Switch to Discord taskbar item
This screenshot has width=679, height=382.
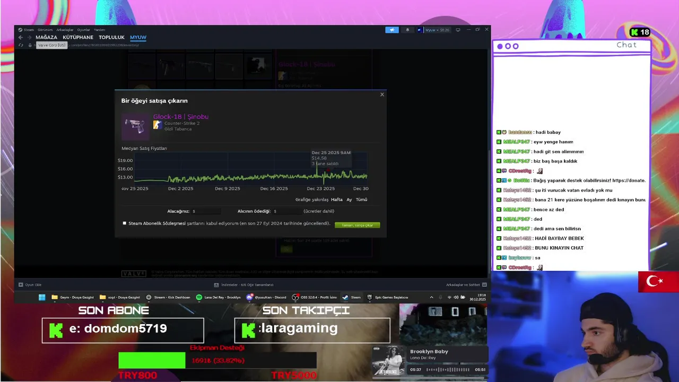267,297
